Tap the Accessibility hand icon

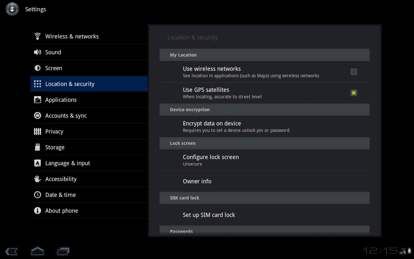coord(38,179)
